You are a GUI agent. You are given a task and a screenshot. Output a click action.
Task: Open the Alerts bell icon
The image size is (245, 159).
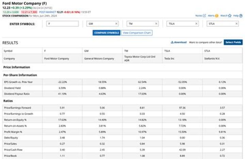pyautogui.click(x=216, y=16)
